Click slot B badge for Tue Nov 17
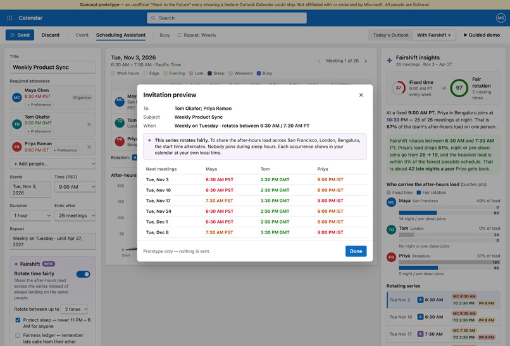The image size is (510, 346). [x=420, y=333]
